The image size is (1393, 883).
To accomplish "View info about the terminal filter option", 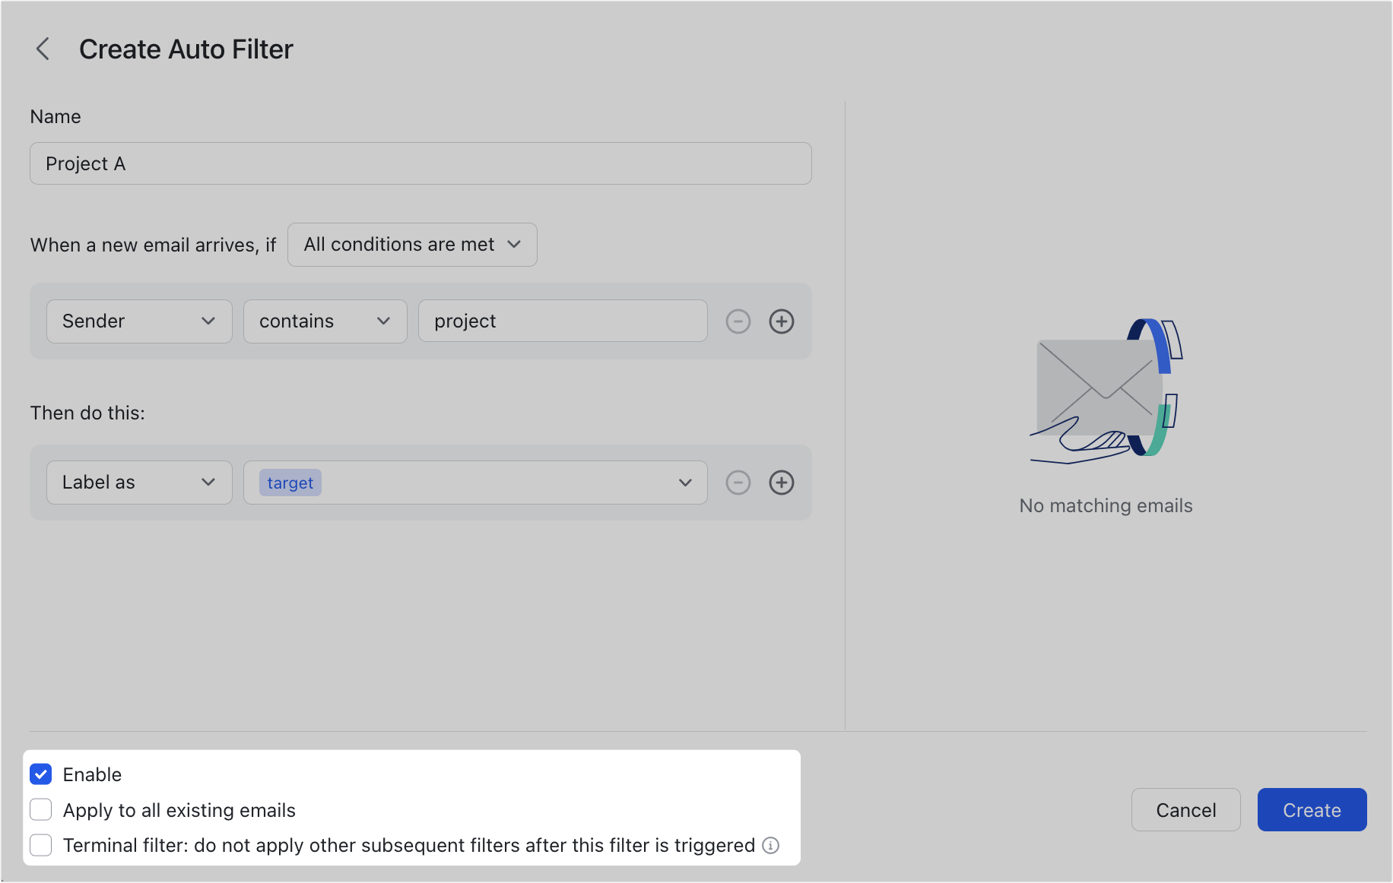I will 773,845.
